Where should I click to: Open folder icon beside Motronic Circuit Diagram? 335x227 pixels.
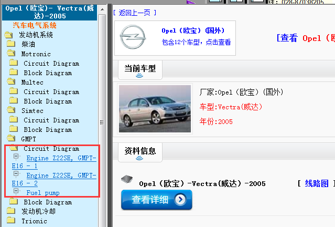pos(14,63)
